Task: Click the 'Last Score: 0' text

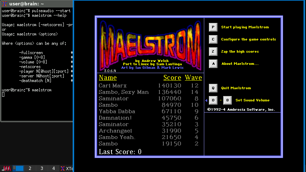Action: click(120, 152)
